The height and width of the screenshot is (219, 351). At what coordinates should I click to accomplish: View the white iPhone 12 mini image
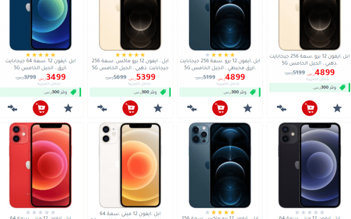(130, 165)
